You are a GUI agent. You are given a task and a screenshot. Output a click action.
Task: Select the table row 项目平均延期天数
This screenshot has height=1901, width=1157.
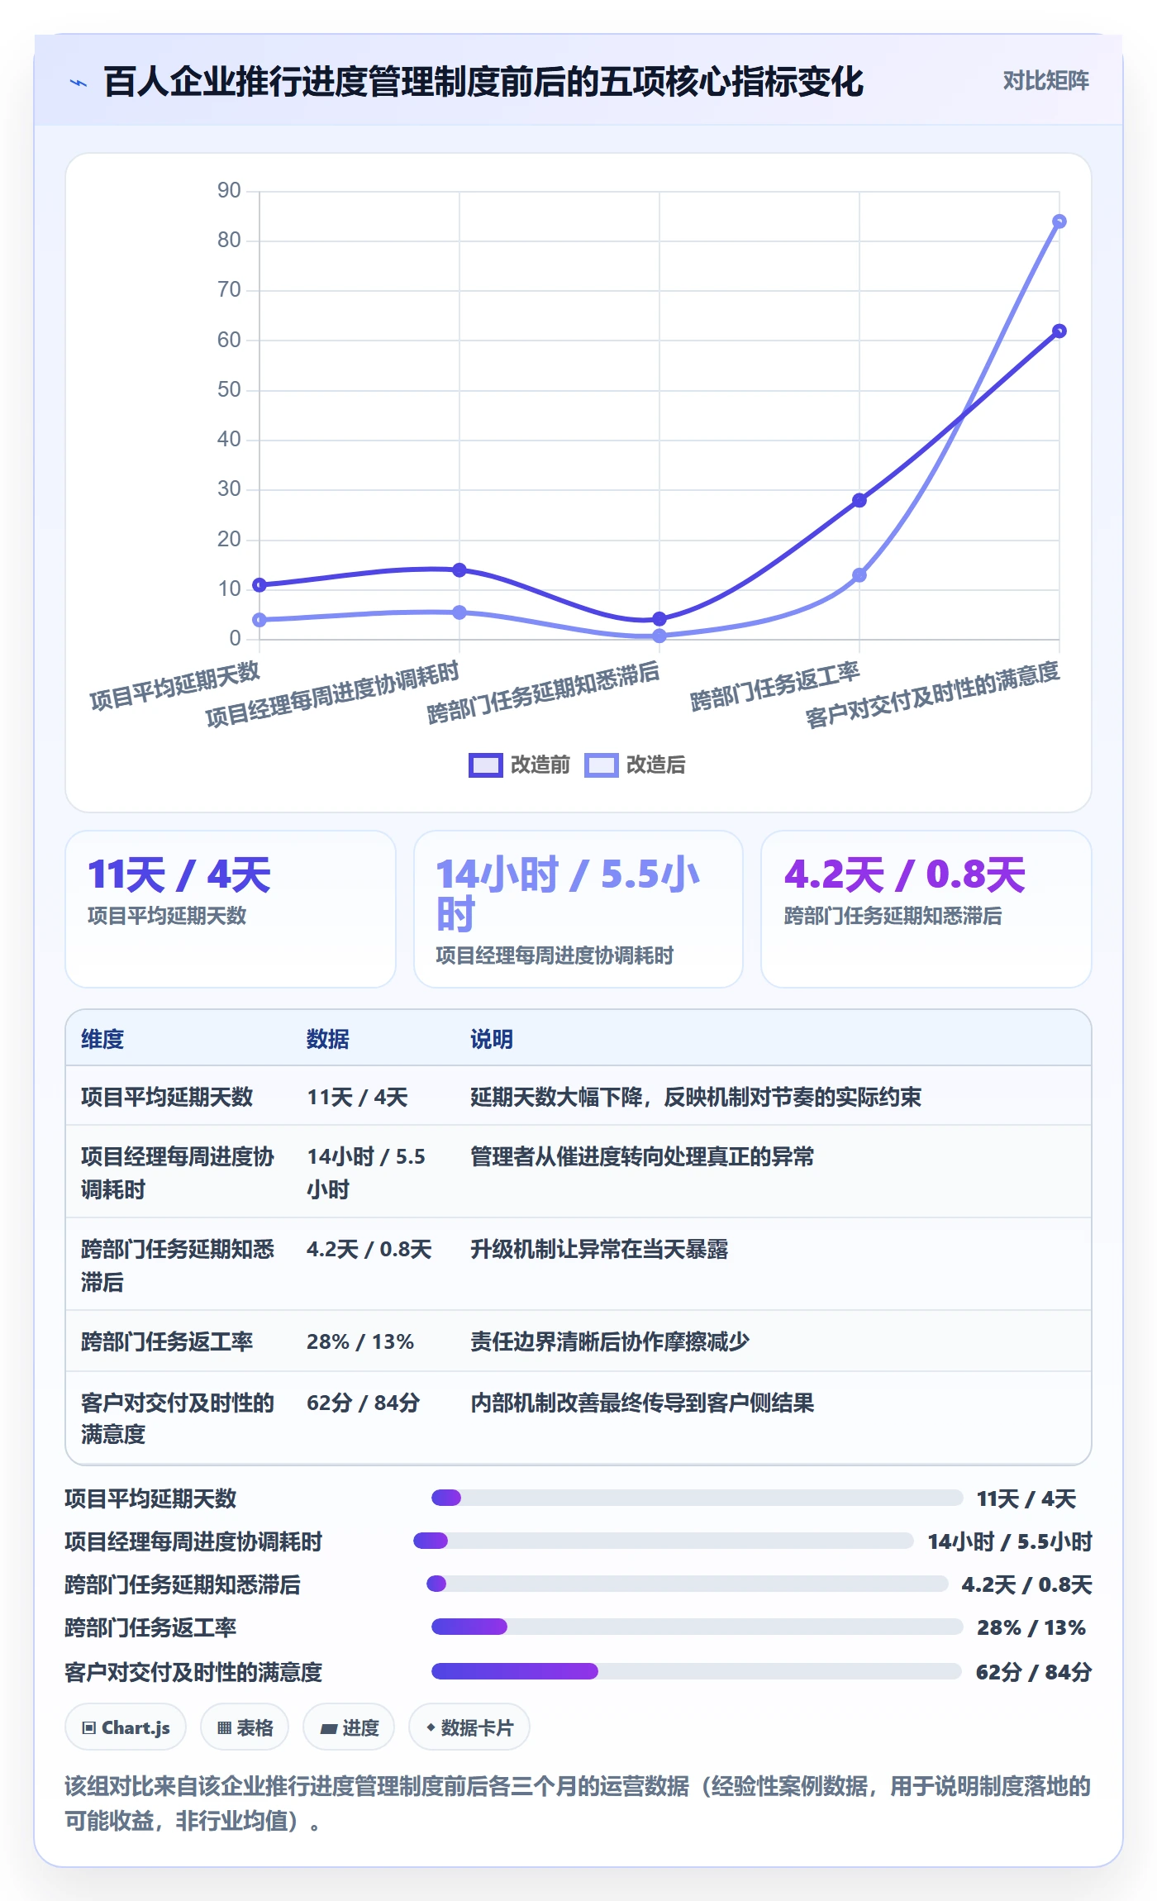click(x=578, y=1097)
